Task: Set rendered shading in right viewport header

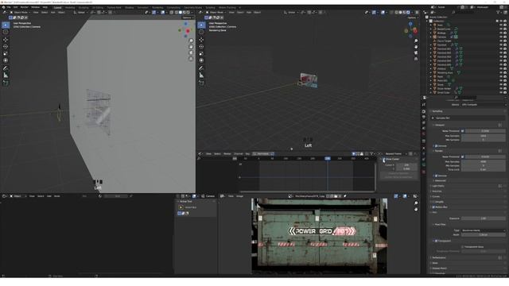Action: coord(408,13)
